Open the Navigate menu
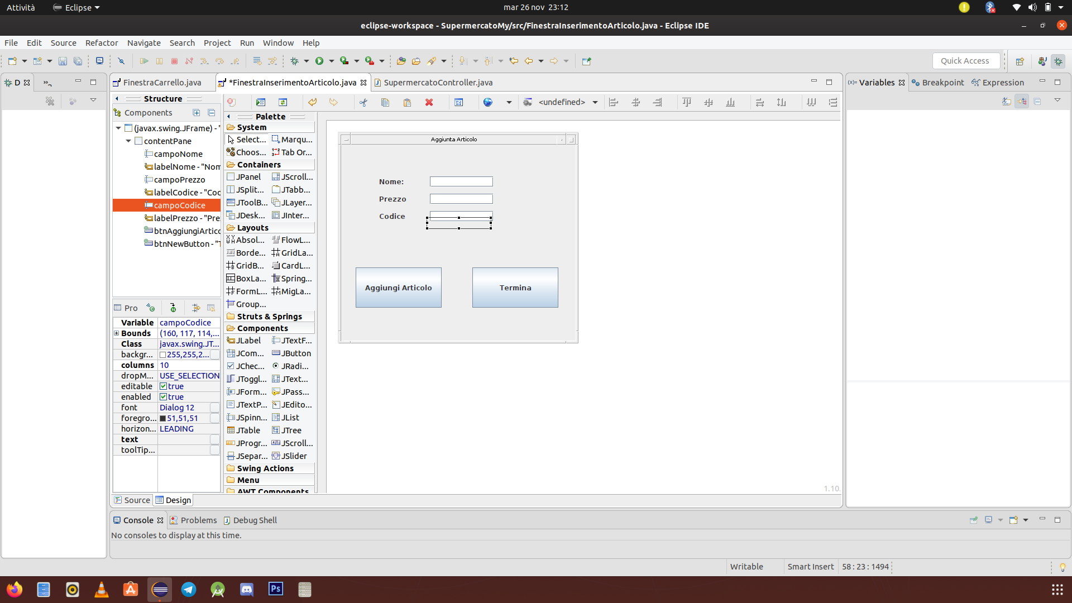The height and width of the screenshot is (603, 1072). 143,43
